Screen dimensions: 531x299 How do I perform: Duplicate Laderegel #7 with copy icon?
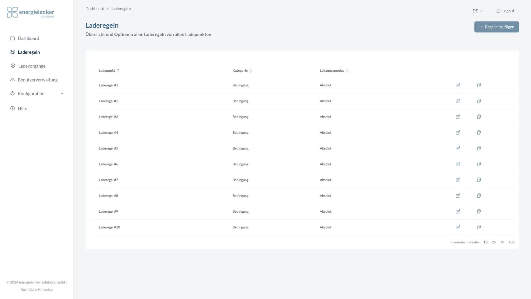point(479,180)
